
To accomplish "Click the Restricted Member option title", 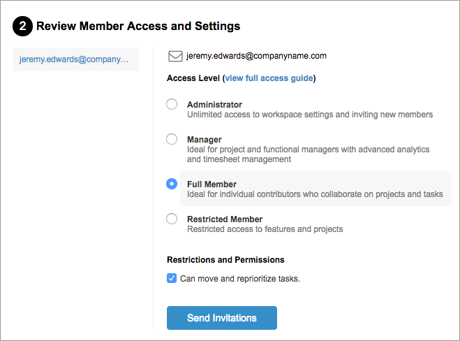I will coord(225,219).
